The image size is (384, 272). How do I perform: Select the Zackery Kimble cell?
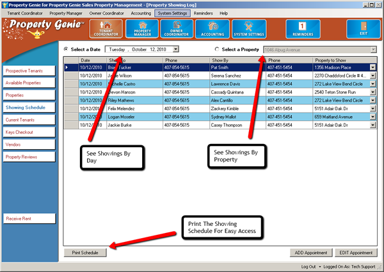tap(237, 108)
